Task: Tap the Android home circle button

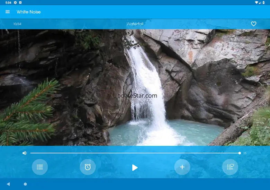Action: 25,184
